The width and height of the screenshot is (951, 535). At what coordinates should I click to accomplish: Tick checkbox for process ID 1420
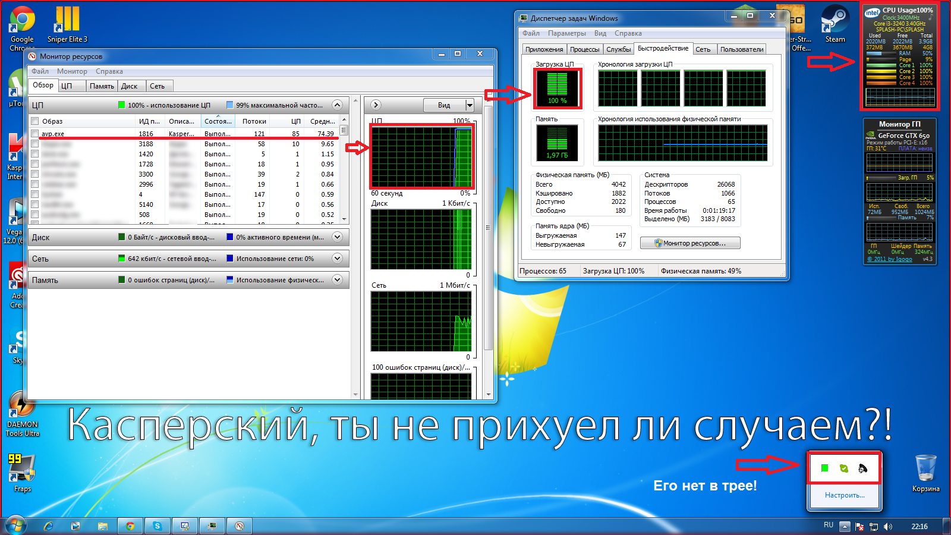pyautogui.click(x=35, y=154)
